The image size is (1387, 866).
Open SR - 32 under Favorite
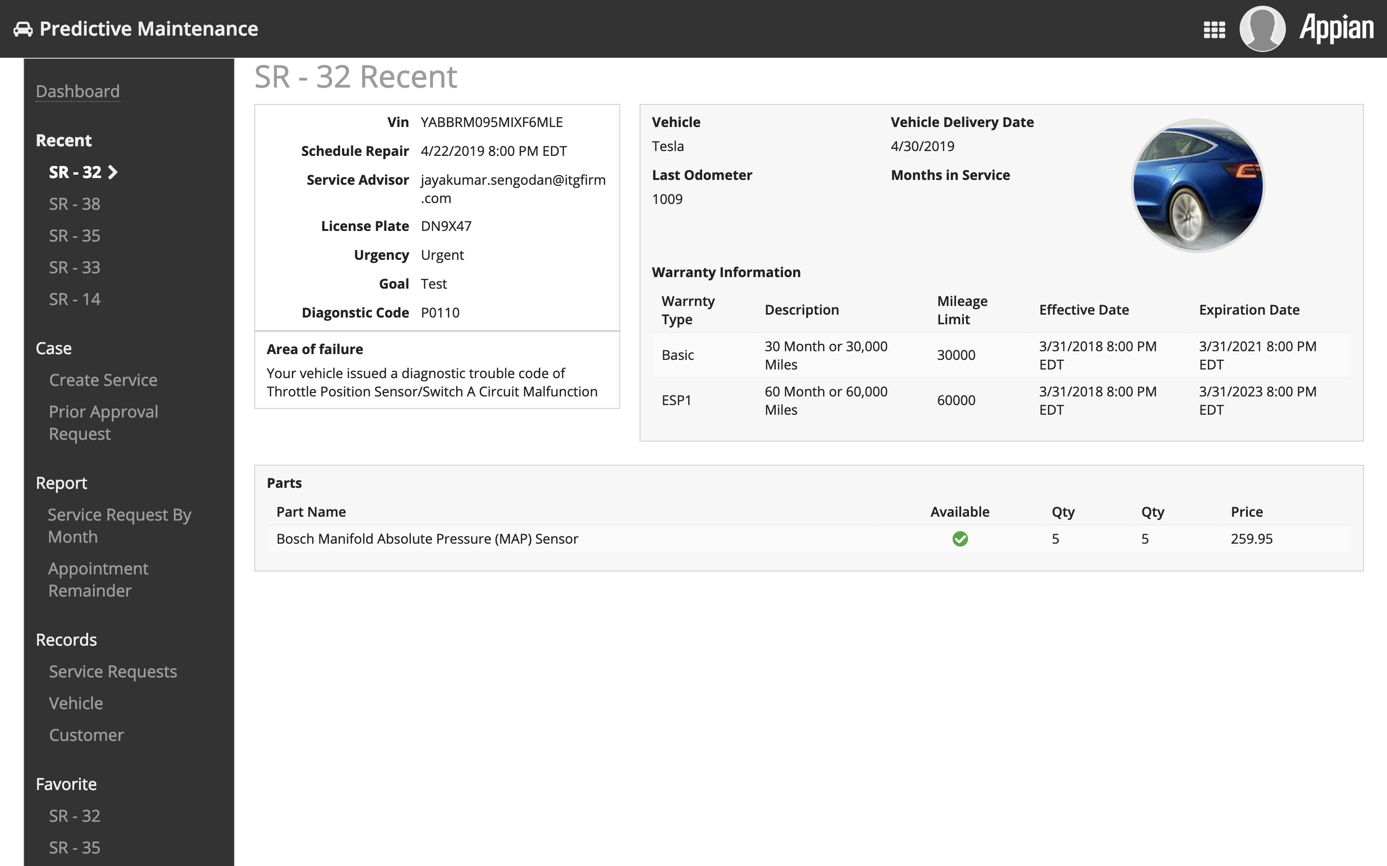[x=75, y=816]
